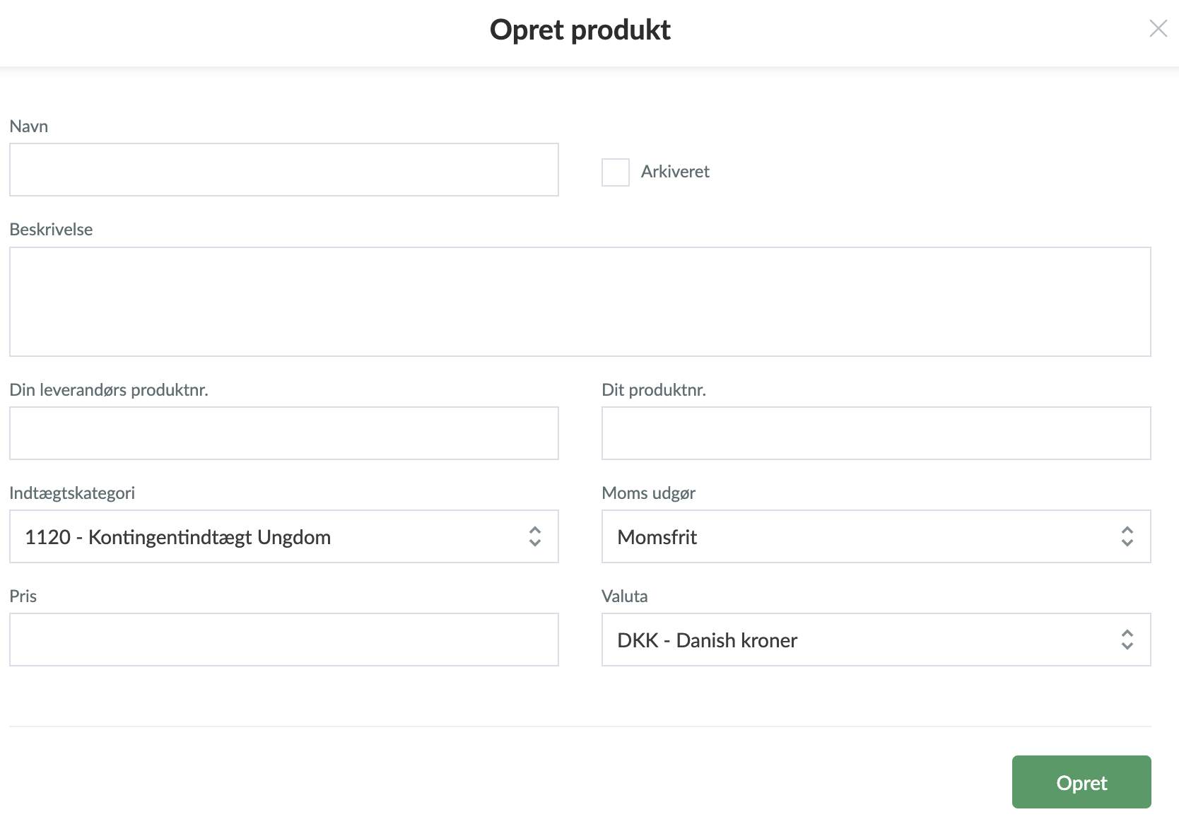This screenshot has width=1179, height=824.
Task: Click the Arkiveret label text
Action: (674, 172)
